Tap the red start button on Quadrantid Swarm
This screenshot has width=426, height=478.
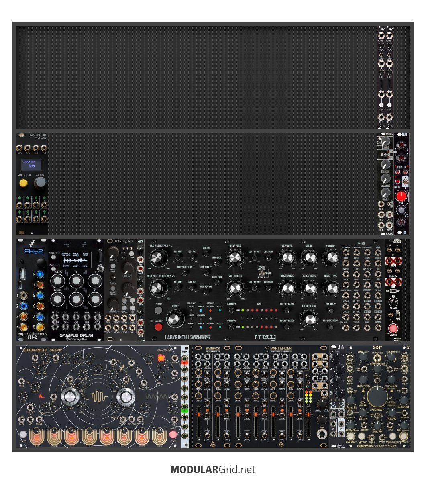(x=173, y=434)
